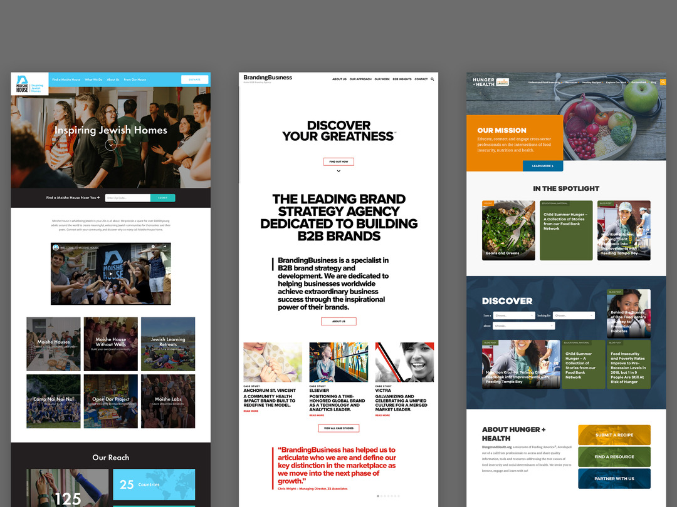
Task: Click the 'Find a Resource' button
Action: pyautogui.click(x=614, y=457)
